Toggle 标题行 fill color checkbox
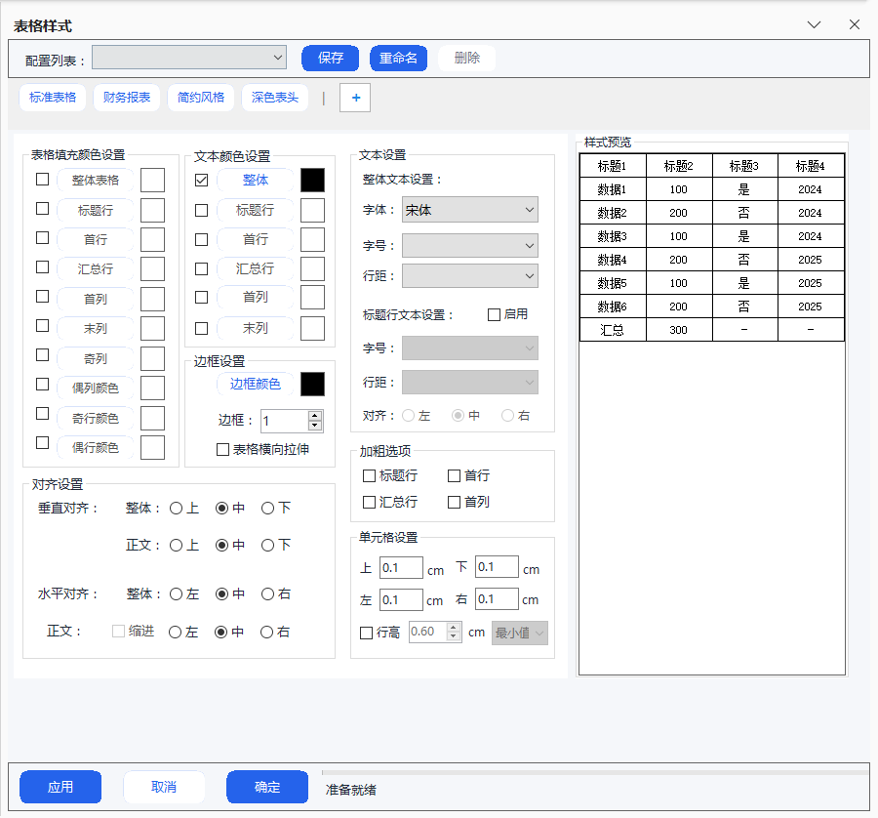This screenshot has height=818, width=878. [42, 209]
